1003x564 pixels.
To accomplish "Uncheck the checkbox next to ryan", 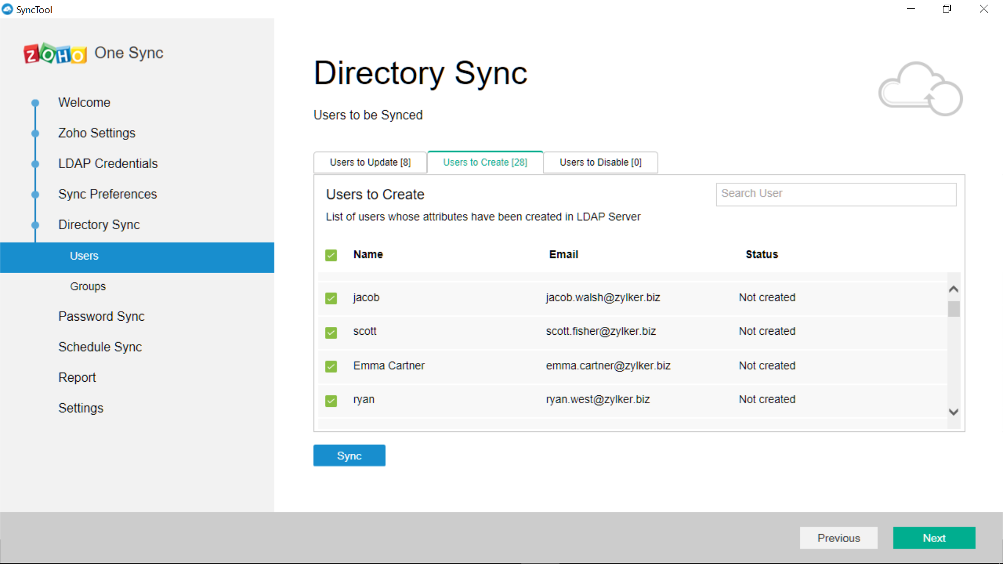I will (331, 401).
